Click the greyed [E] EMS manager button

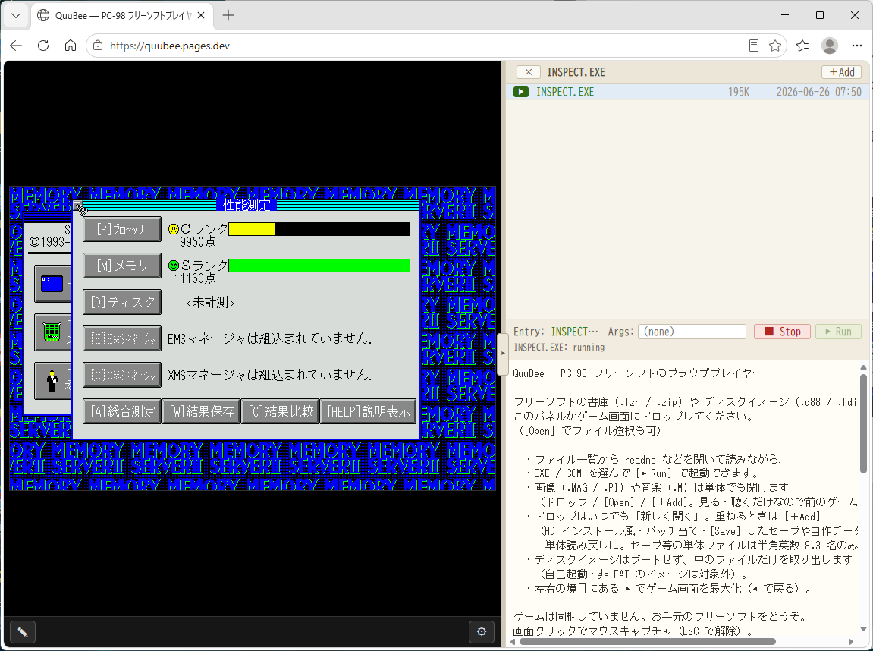(122, 338)
